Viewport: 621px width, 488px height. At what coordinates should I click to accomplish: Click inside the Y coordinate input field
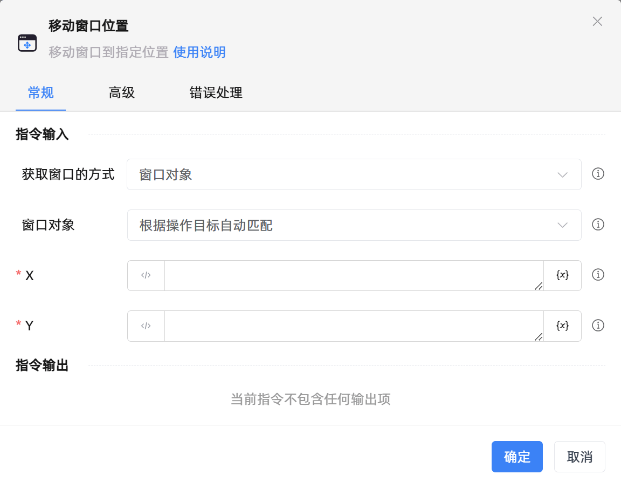[350, 326]
